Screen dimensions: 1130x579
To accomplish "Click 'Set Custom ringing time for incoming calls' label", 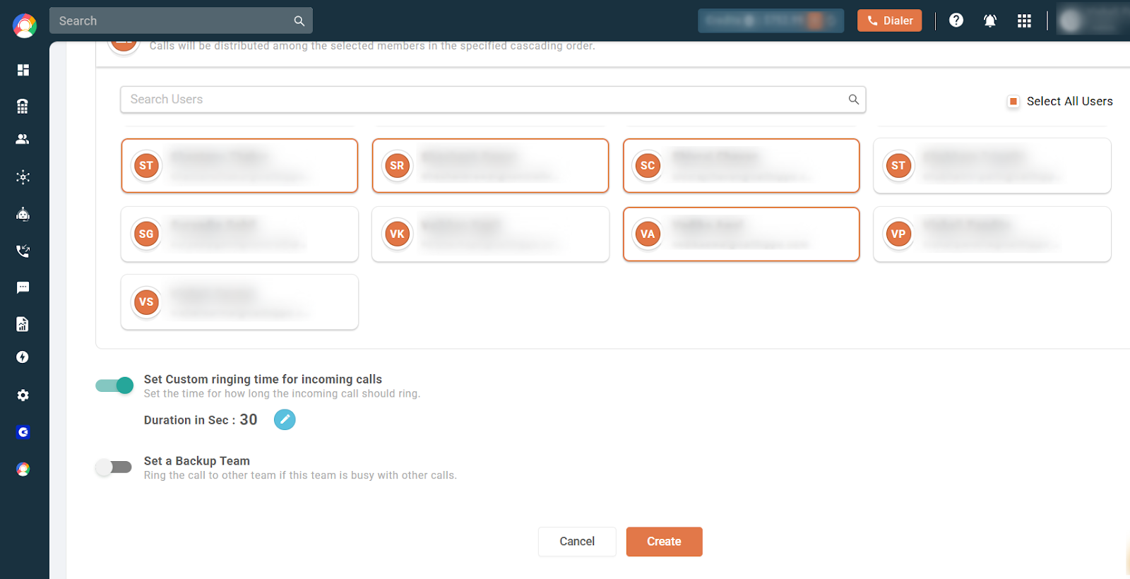I will coord(263,379).
